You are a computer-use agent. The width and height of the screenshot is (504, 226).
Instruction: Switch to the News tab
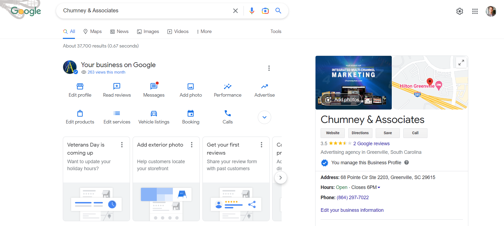119,31
